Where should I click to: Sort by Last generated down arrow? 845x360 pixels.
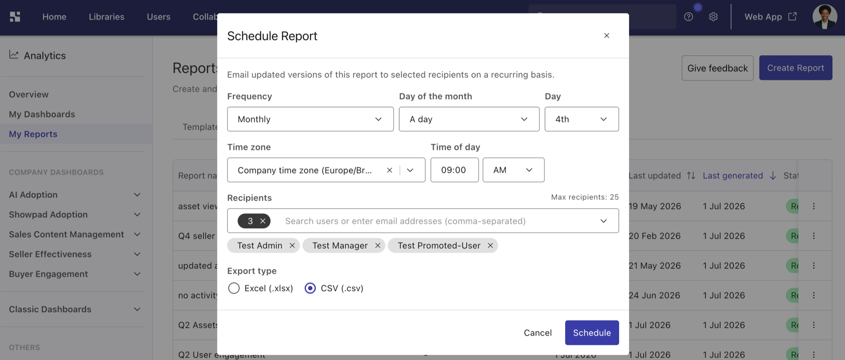773,176
